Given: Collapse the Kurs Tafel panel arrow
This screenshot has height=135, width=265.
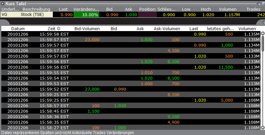Looking at the screenshot, I should pyautogui.click(x=3, y=4).
